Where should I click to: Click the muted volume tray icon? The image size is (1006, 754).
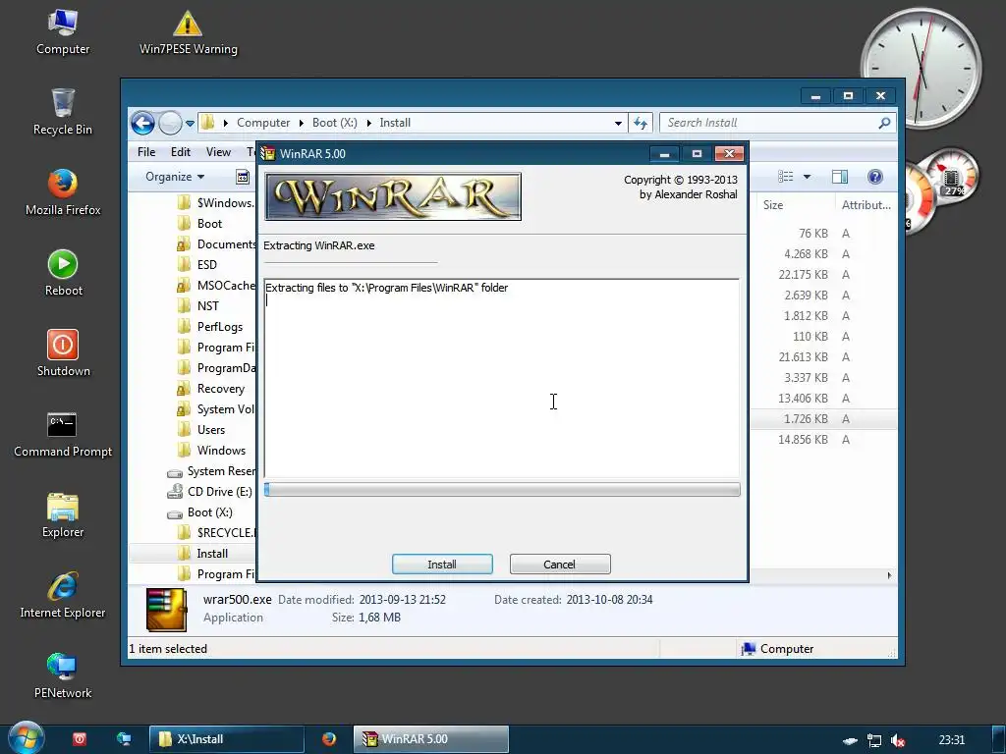(898, 740)
